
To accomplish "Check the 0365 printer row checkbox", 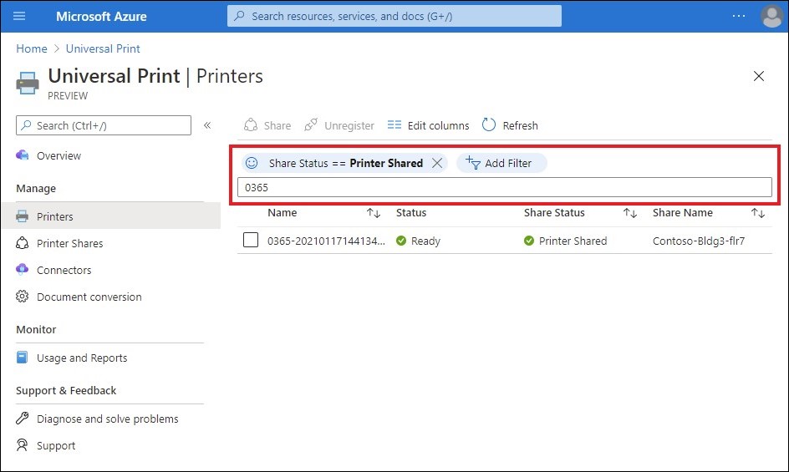I will click(251, 240).
